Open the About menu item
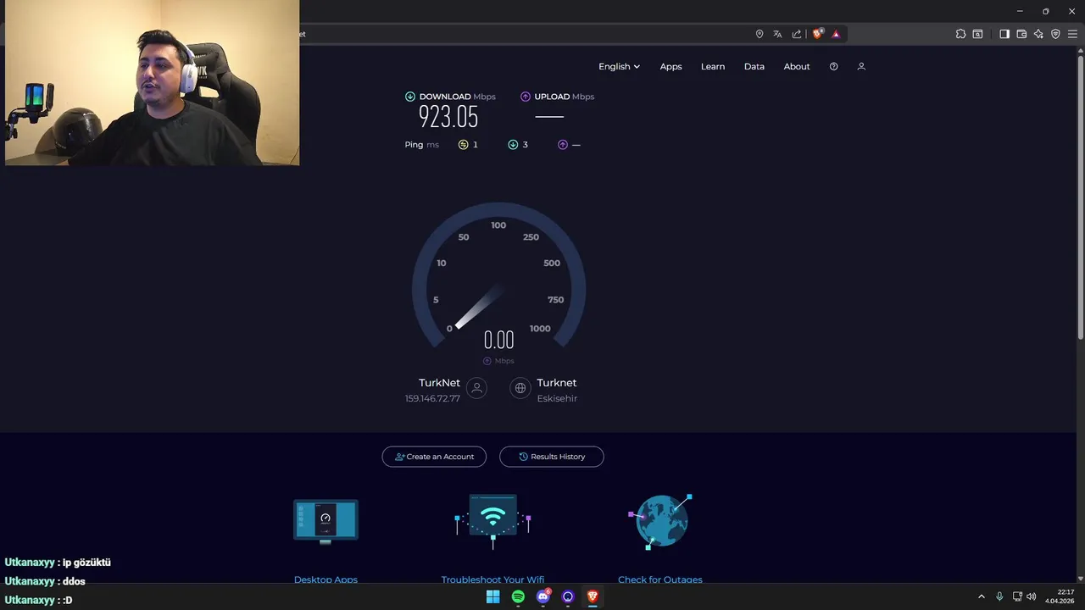Image resolution: width=1085 pixels, height=610 pixels. (797, 66)
